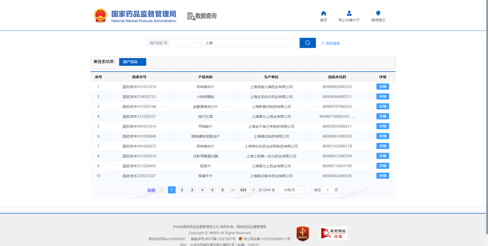Select the 国产药品 results tab
Screen dimensions: 488x246
pos(130,62)
